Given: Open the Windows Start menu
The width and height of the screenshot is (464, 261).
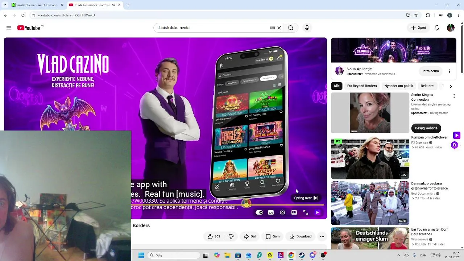Looking at the screenshot, I should [141, 255].
